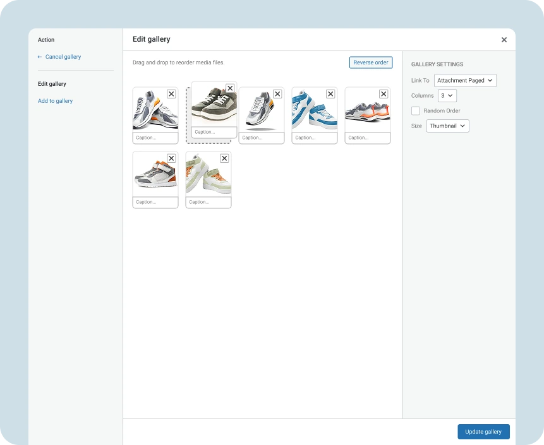This screenshot has width=544, height=445.
Task: Click the Cancel gallery link
Action: tap(63, 57)
